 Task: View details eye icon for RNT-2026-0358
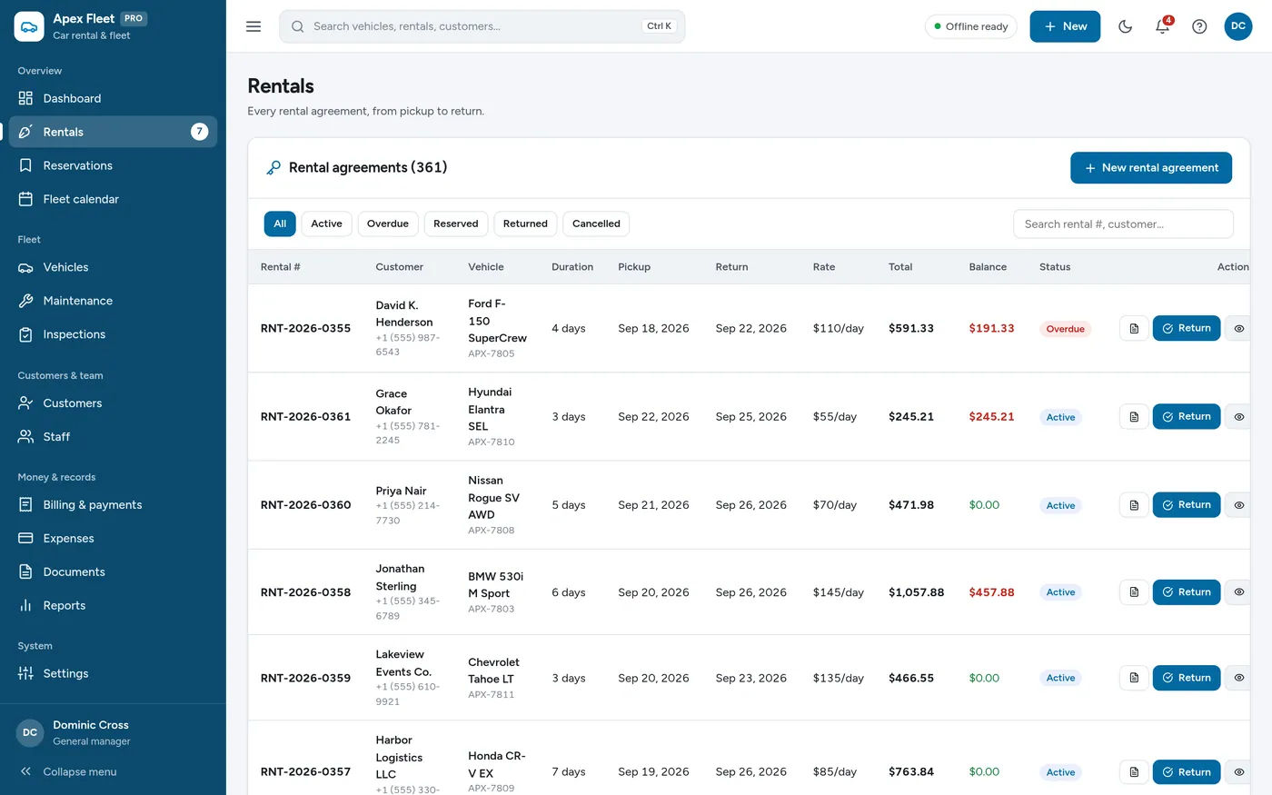[x=1238, y=592]
